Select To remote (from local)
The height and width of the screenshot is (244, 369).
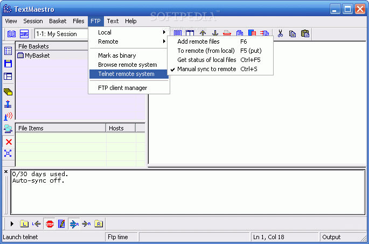click(x=220, y=51)
